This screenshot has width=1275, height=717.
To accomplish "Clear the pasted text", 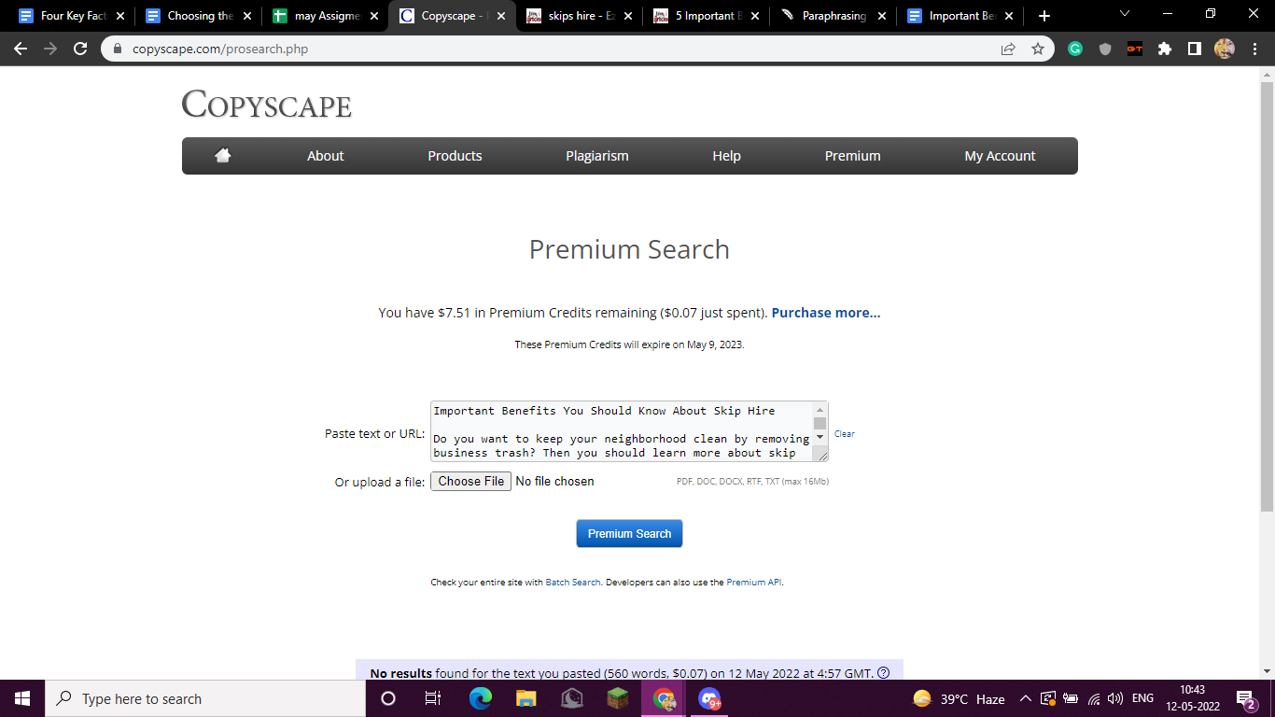I will pyautogui.click(x=845, y=434).
